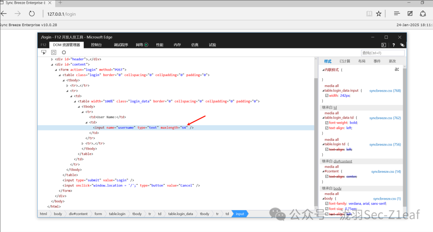Collapse the table class="login_data" node
The image size is (433, 232).
click(x=75, y=101)
